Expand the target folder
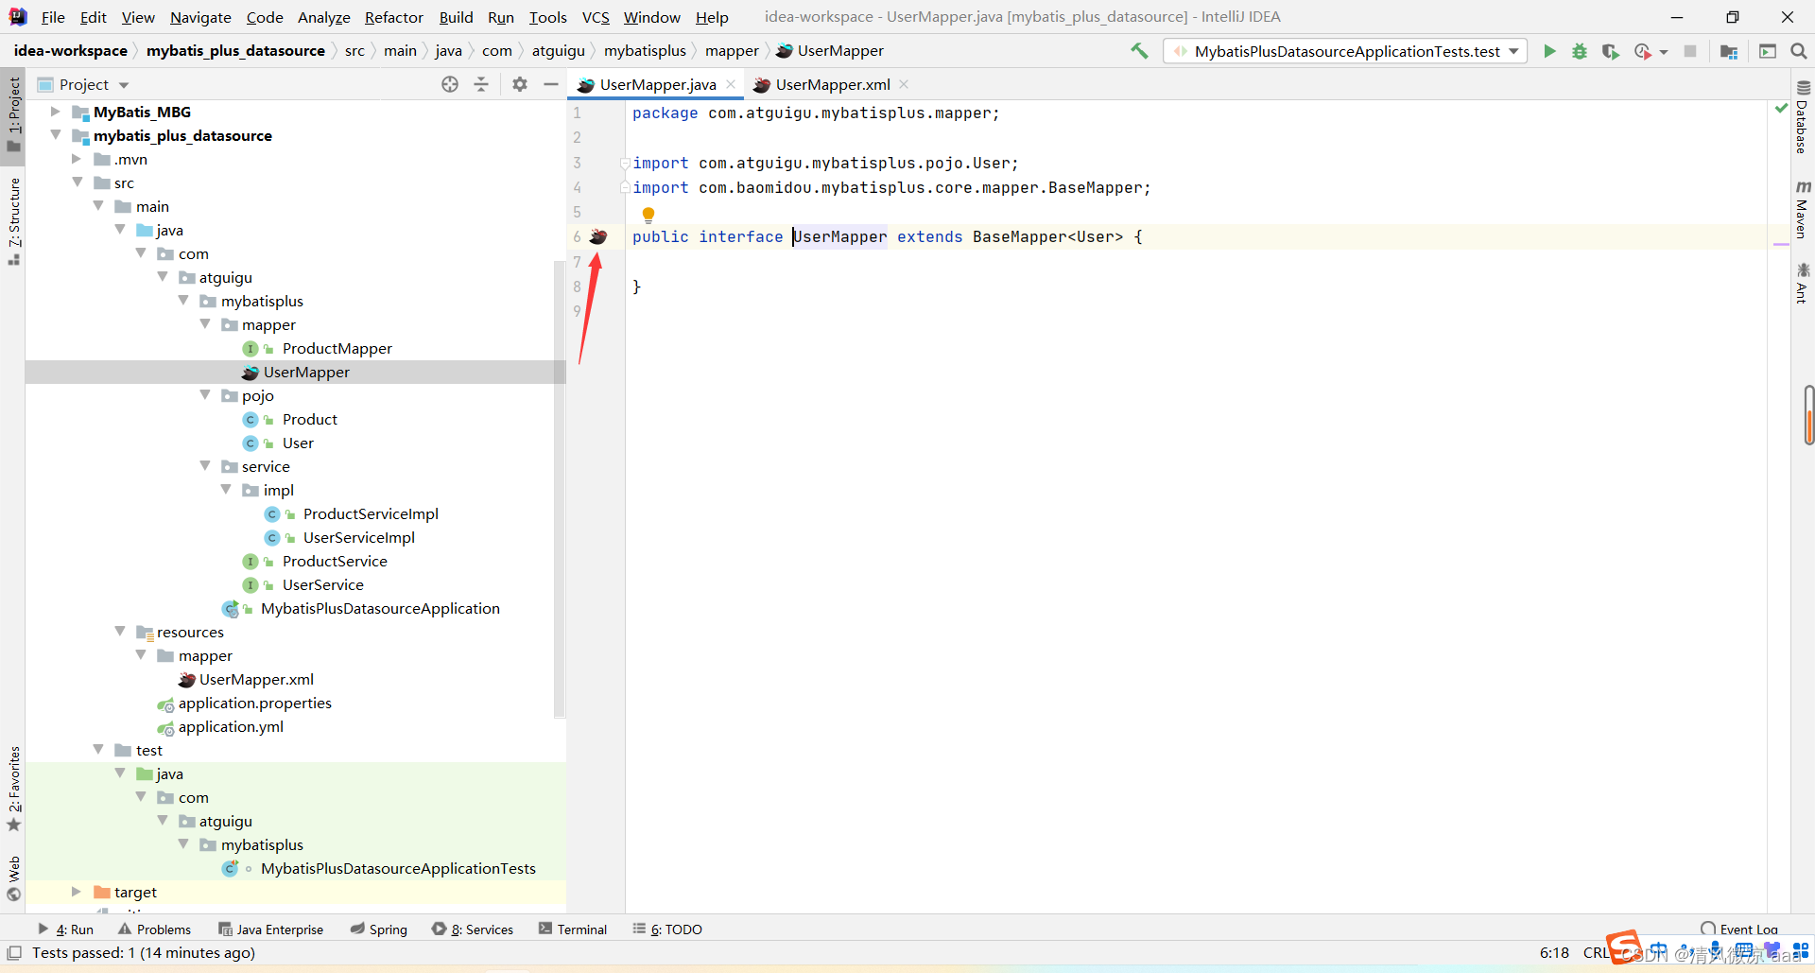 click(x=77, y=892)
